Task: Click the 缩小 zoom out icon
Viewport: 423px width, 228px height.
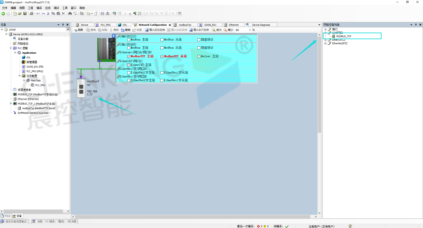Action: pos(225,30)
